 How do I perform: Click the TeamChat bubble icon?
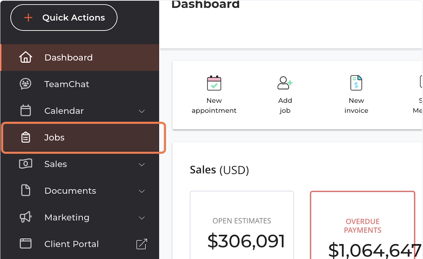pyautogui.click(x=25, y=84)
